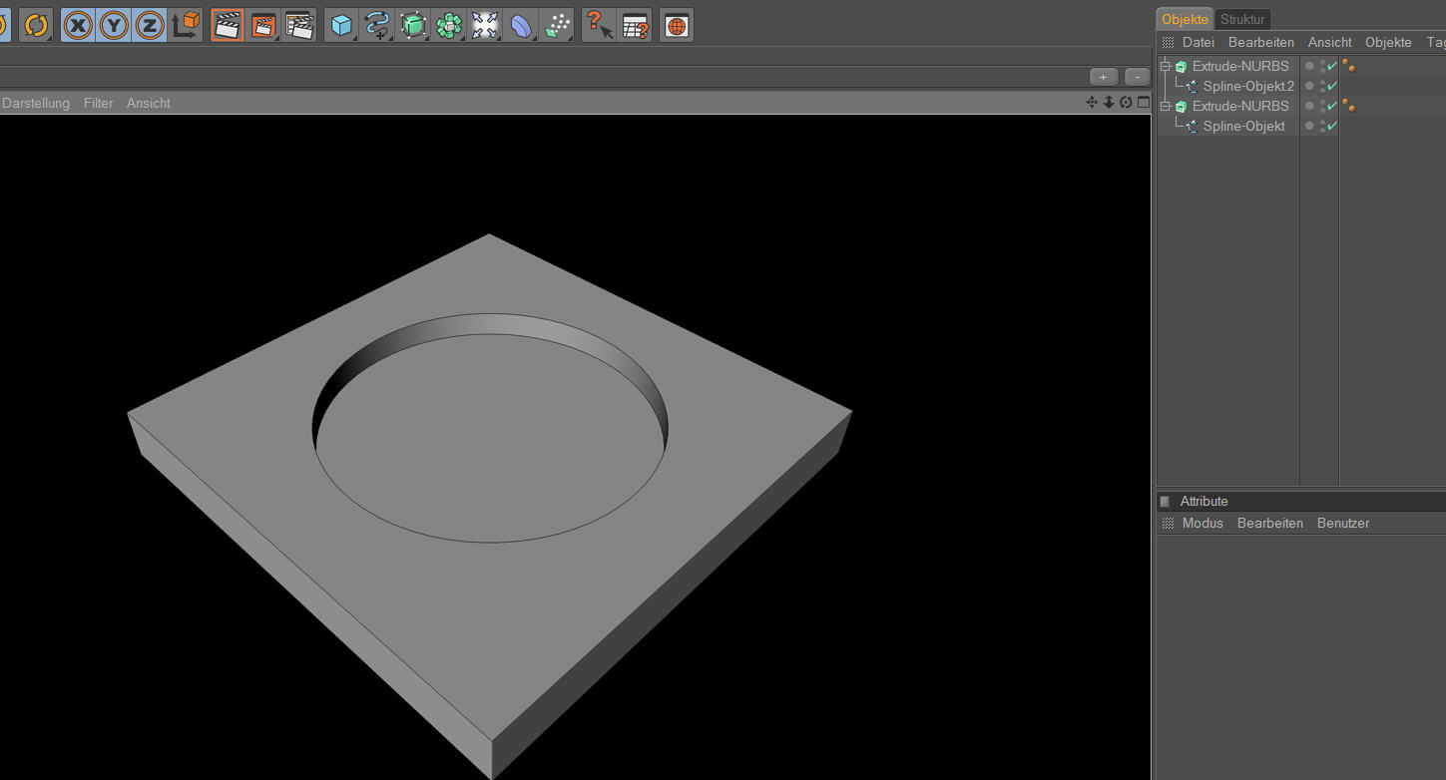
Task: Add a cube primitive object
Action: (x=341, y=26)
